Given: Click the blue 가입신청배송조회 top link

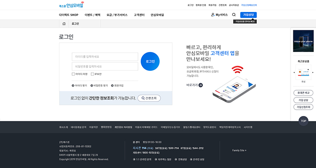Looking at the screenshot, I should (249, 5).
